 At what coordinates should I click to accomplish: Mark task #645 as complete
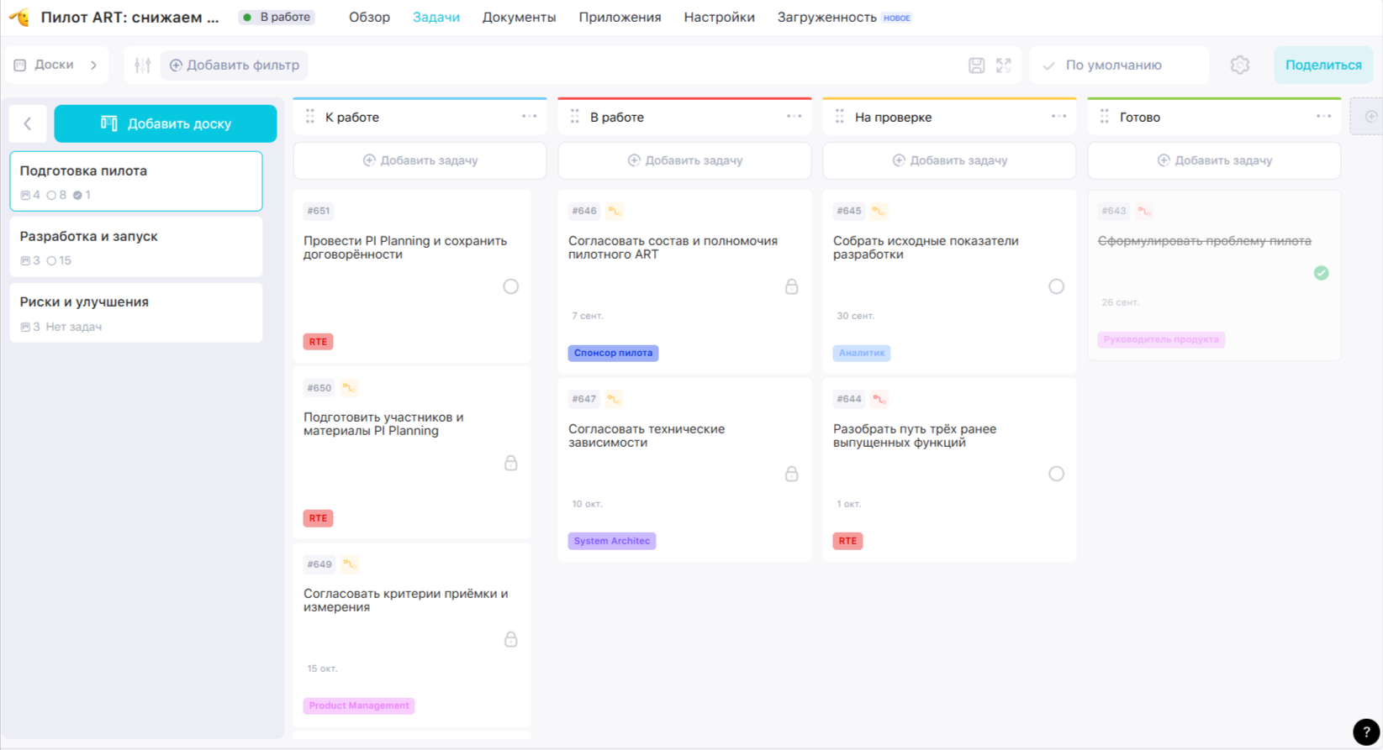pyautogui.click(x=1056, y=286)
